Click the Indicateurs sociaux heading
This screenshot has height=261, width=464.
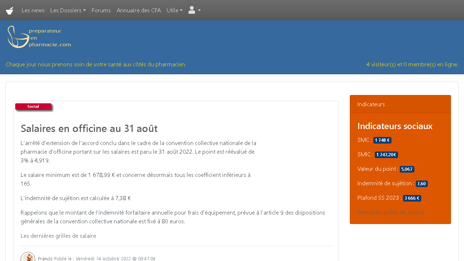click(x=395, y=126)
